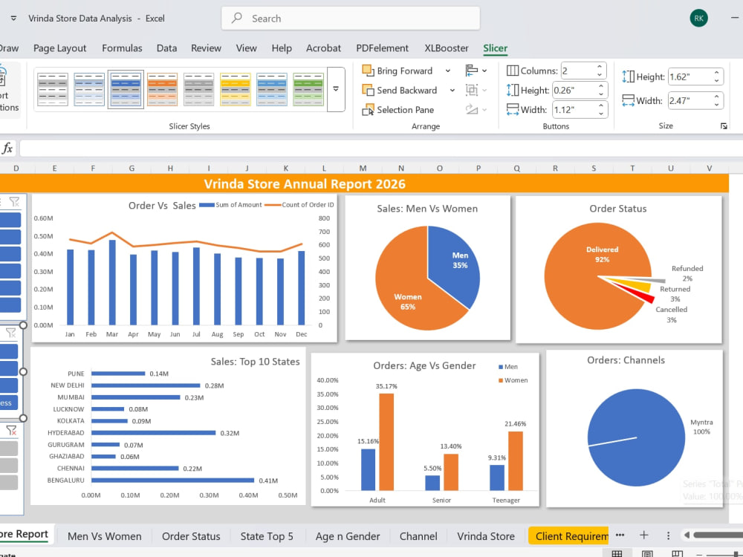
Task: Click the zoom out minus icon
Action: tap(700, 554)
